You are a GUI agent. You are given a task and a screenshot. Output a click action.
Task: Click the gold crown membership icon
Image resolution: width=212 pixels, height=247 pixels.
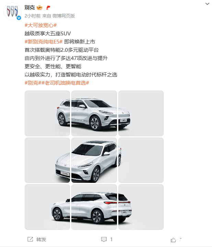pyautogui.click(x=39, y=8)
